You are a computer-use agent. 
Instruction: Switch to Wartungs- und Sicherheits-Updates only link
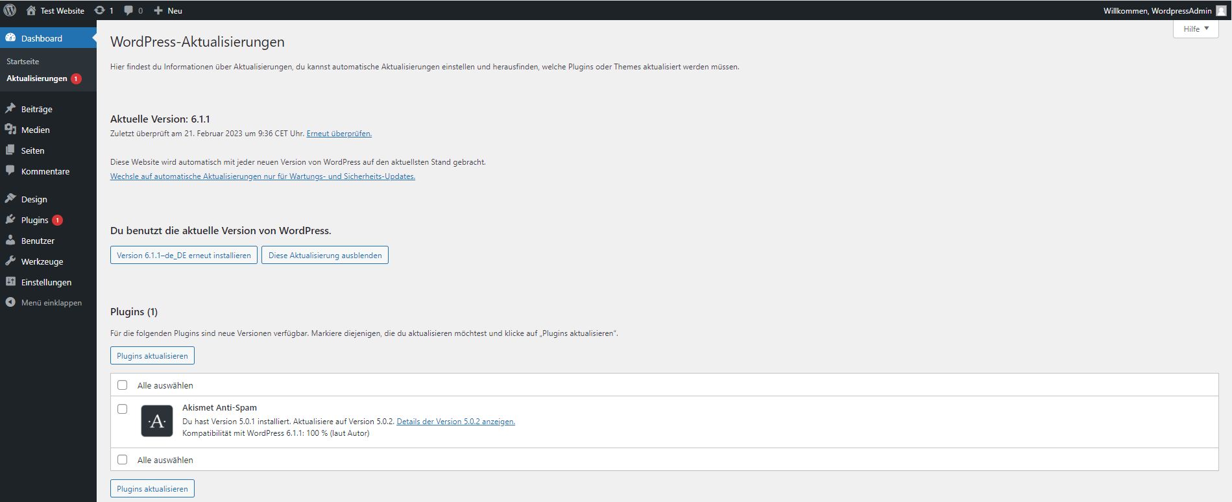point(263,176)
